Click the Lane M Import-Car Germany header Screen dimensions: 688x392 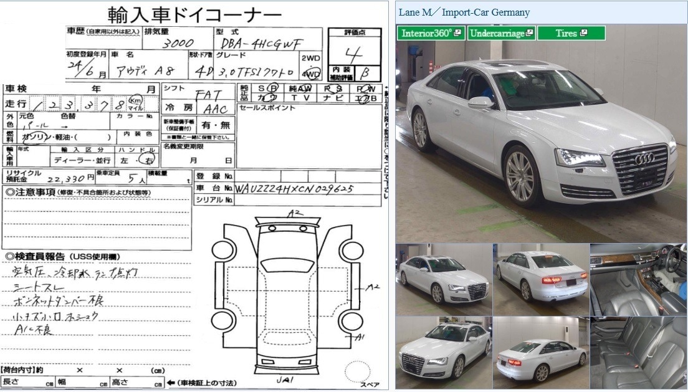(x=464, y=12)
